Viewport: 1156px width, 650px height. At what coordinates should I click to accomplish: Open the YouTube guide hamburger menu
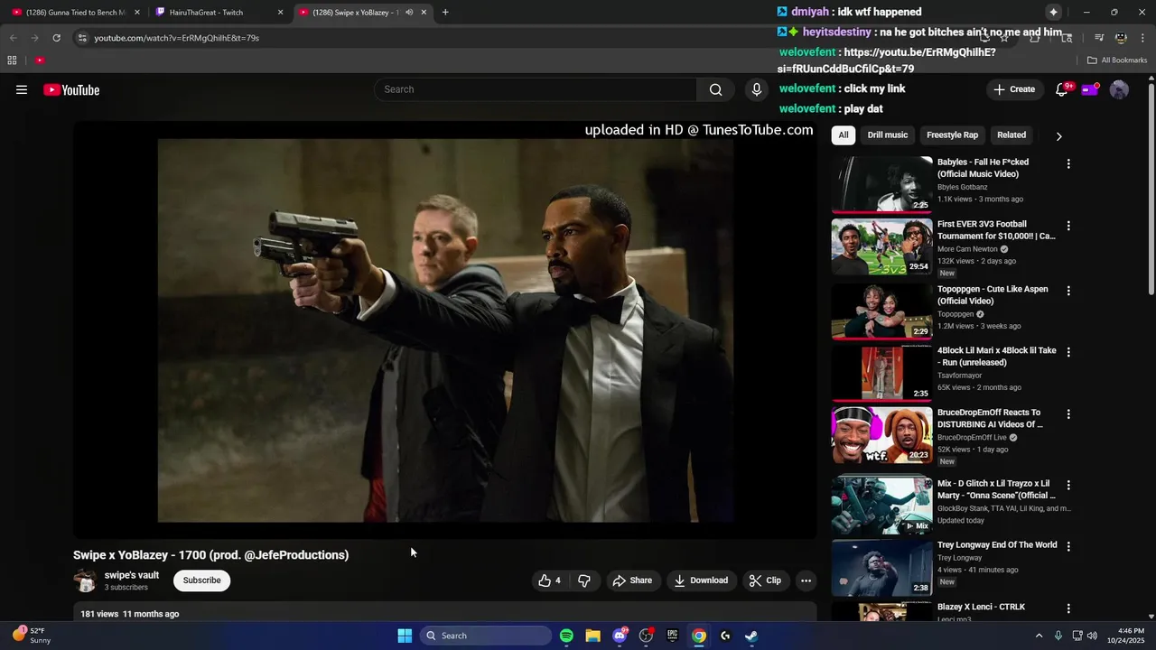tap(22, 89)
